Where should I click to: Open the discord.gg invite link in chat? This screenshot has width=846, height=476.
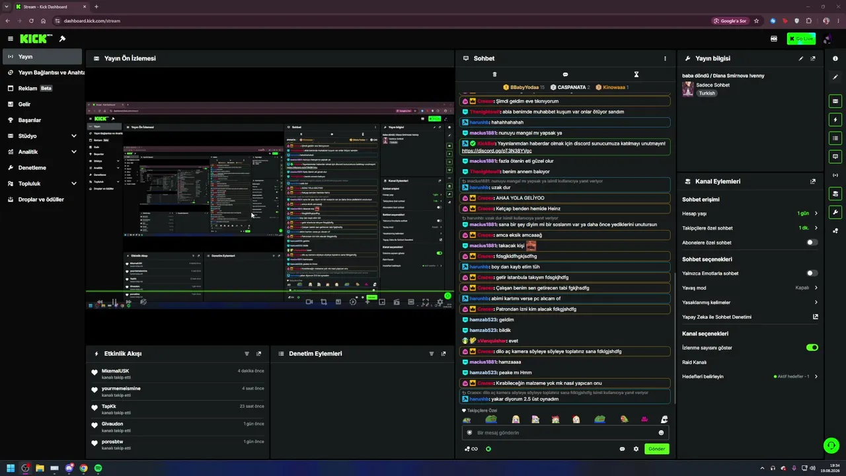click(496, 151)
